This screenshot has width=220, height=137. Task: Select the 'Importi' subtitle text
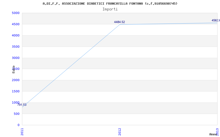click(x=110, y=9)
